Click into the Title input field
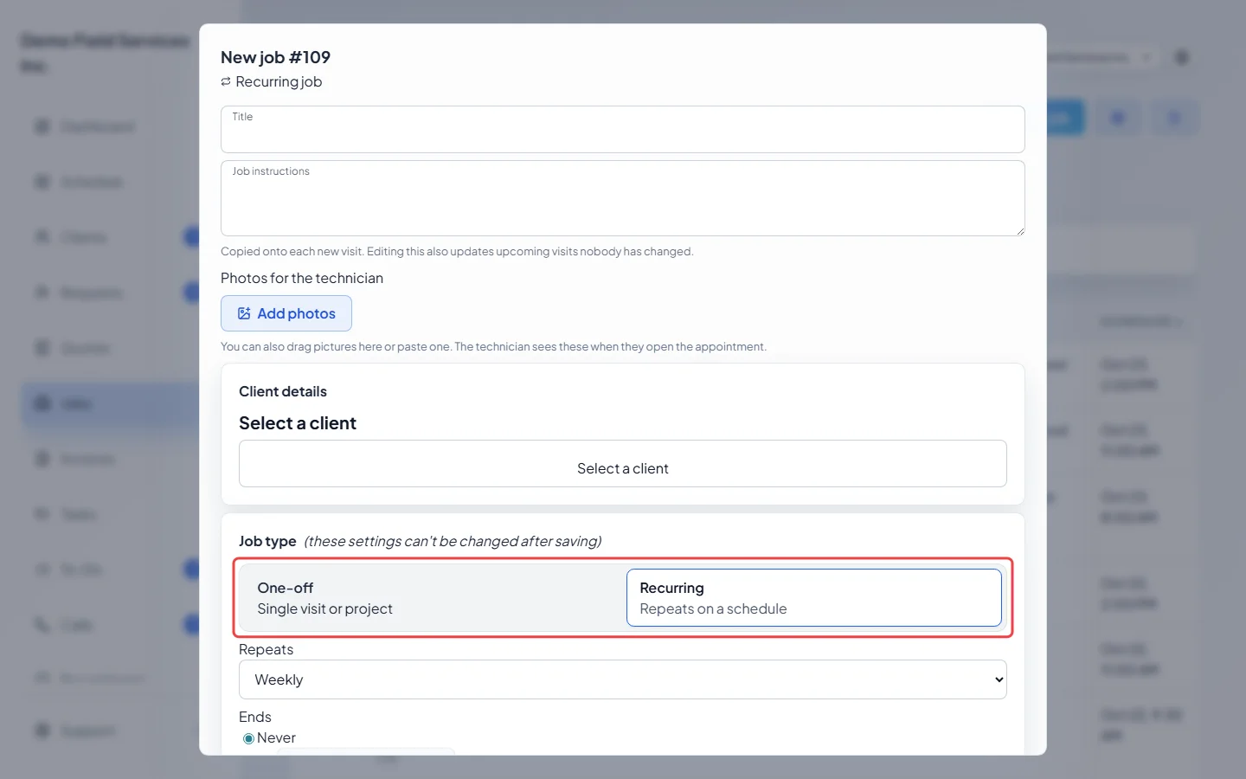This screenshot has height=779, width=1246. coord(623,130)
